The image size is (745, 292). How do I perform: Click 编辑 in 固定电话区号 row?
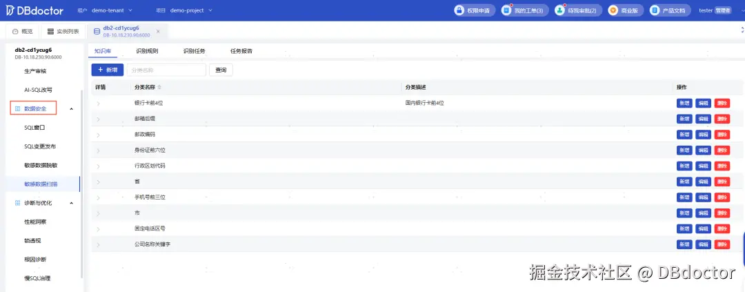703,228
